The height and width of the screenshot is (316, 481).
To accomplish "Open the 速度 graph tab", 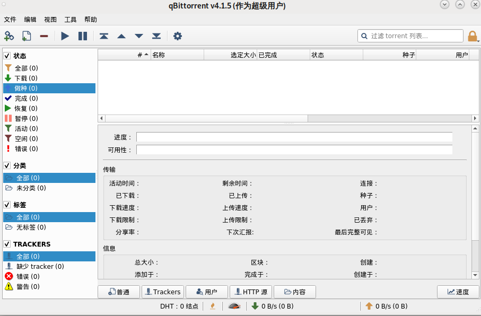I will 458,292.
